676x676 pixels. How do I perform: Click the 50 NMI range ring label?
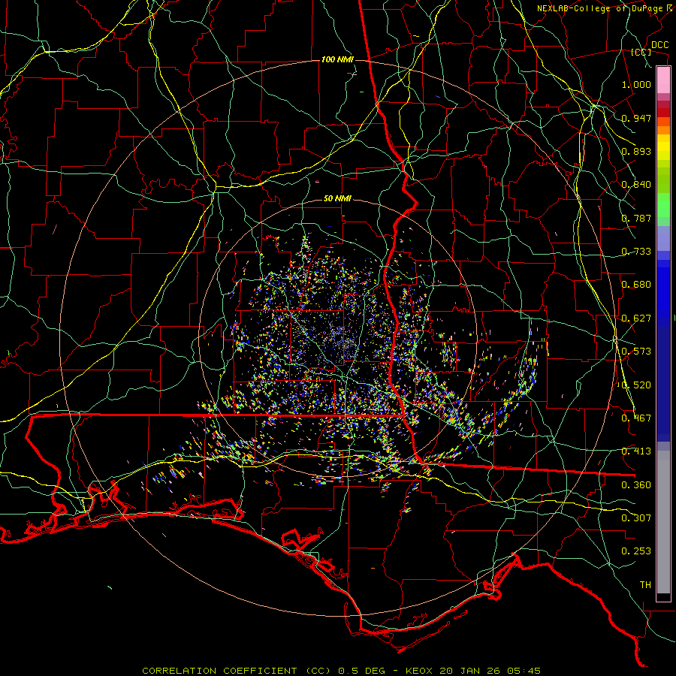(337, 199)
